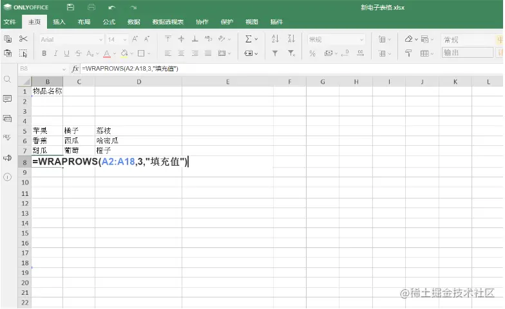
Task: Open the search panel from the left sidebar
Action: (x=8, y=80)
